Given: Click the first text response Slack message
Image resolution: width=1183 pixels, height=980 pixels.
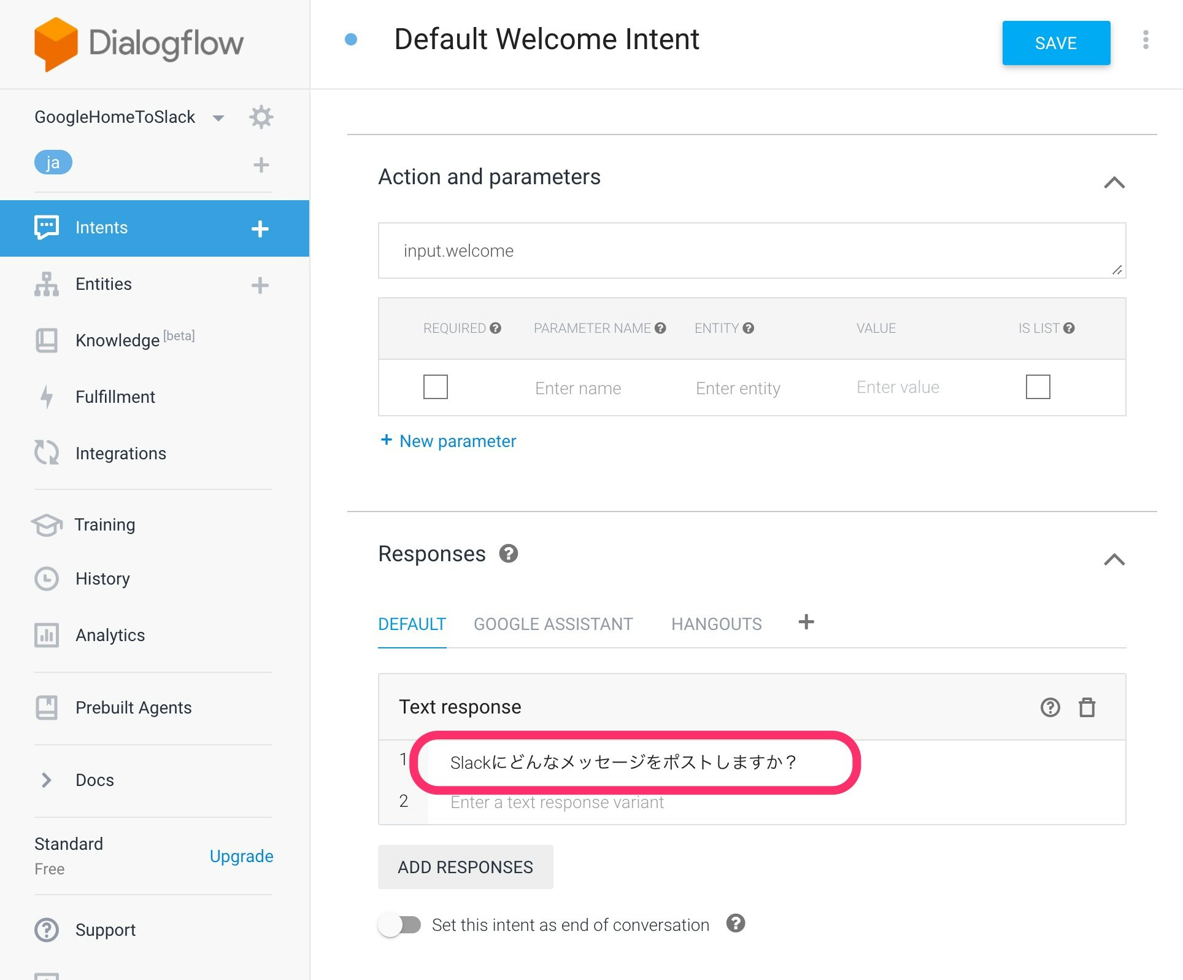Looking at the screenshot, I should 623,762.
